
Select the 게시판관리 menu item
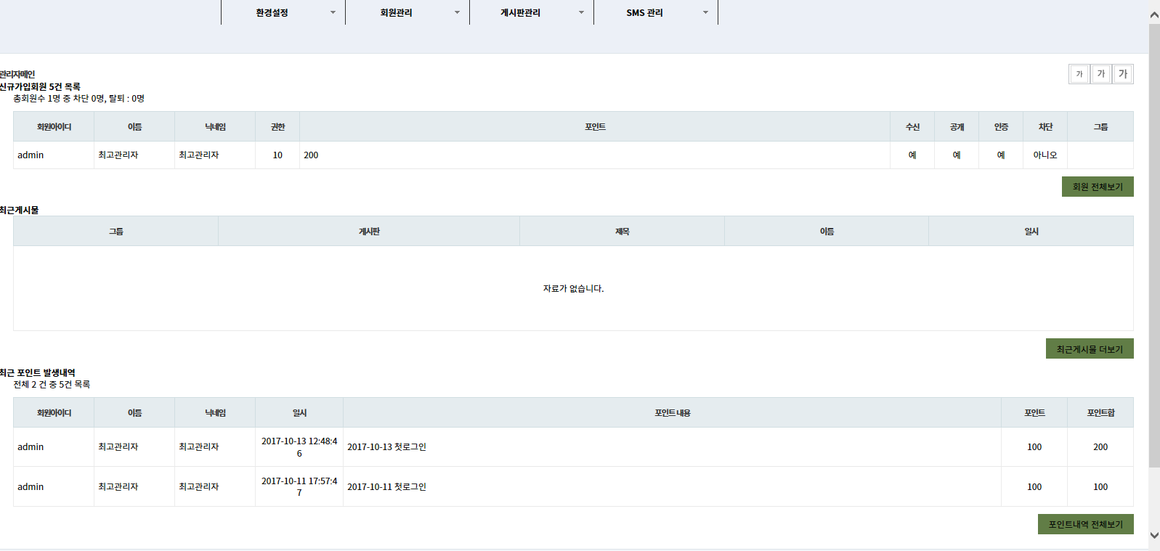[x=520, y=12]
